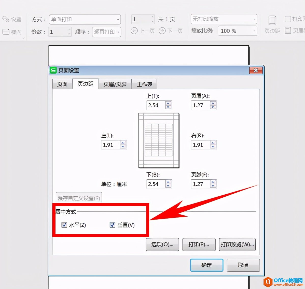
Task: Decrease the page number spinner
Action: (152, 21)
